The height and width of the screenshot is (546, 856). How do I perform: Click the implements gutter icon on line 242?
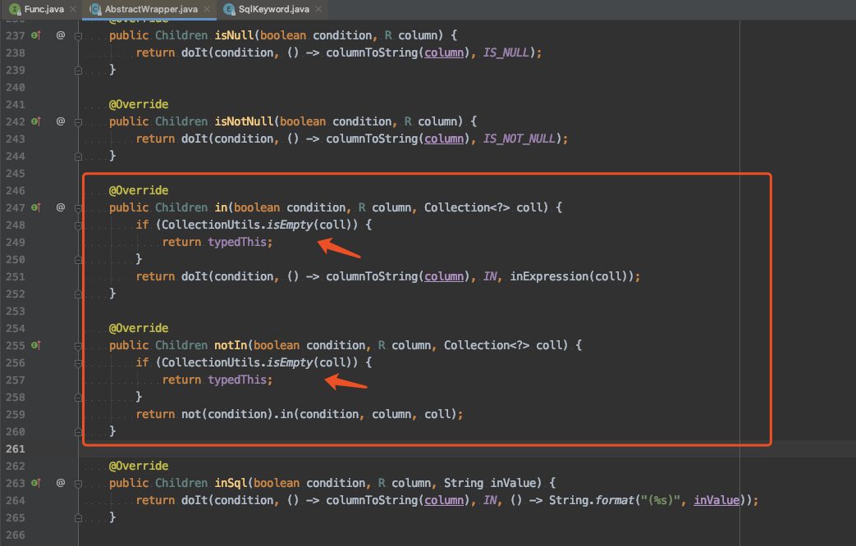(x=35, y=121)
